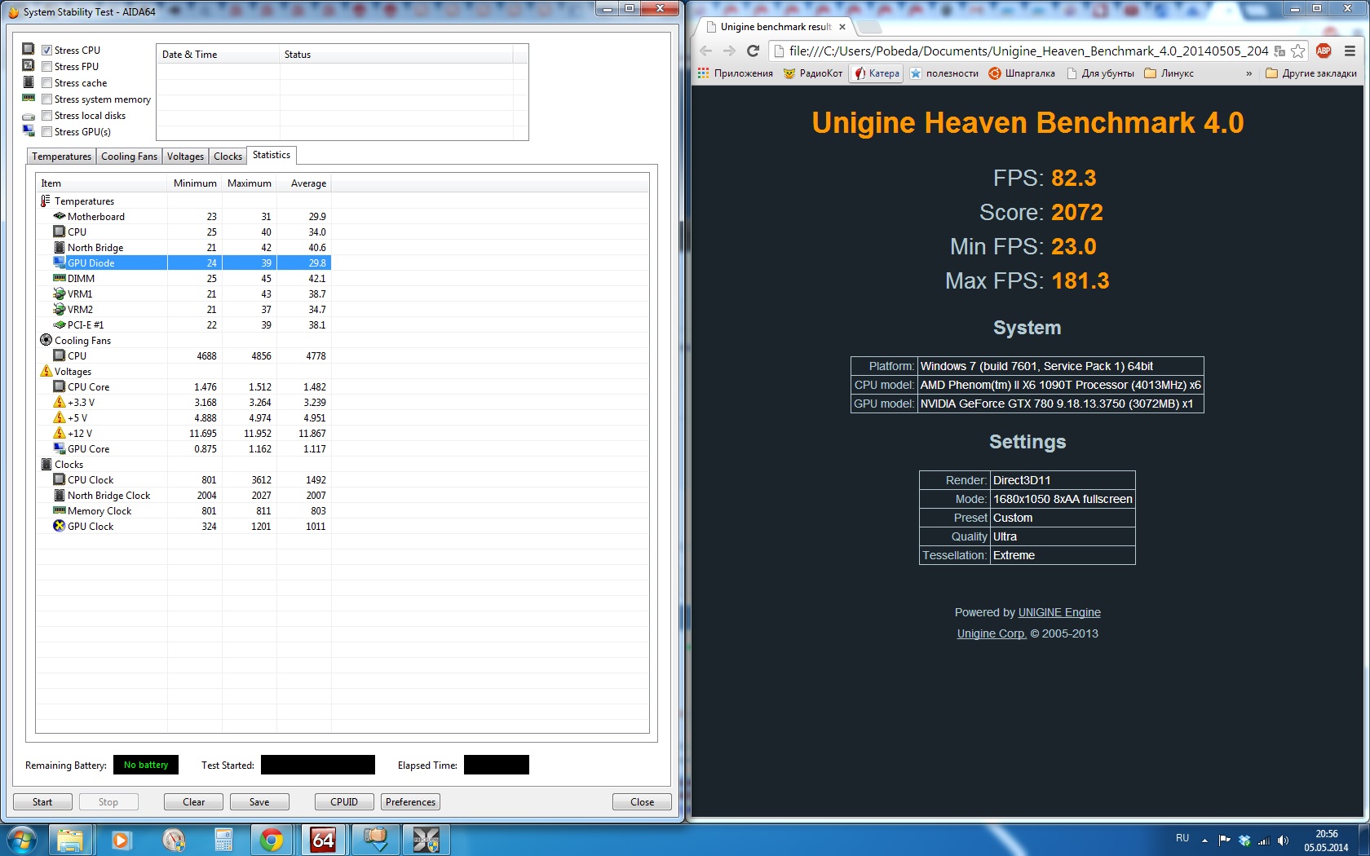Screen dimensions: 1370x856
Task: Click the Close button in AIDA64
Action: [643, 802]
